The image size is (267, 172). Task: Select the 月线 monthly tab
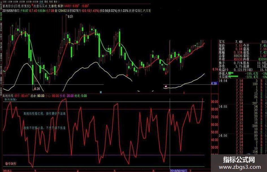[51, 1]
